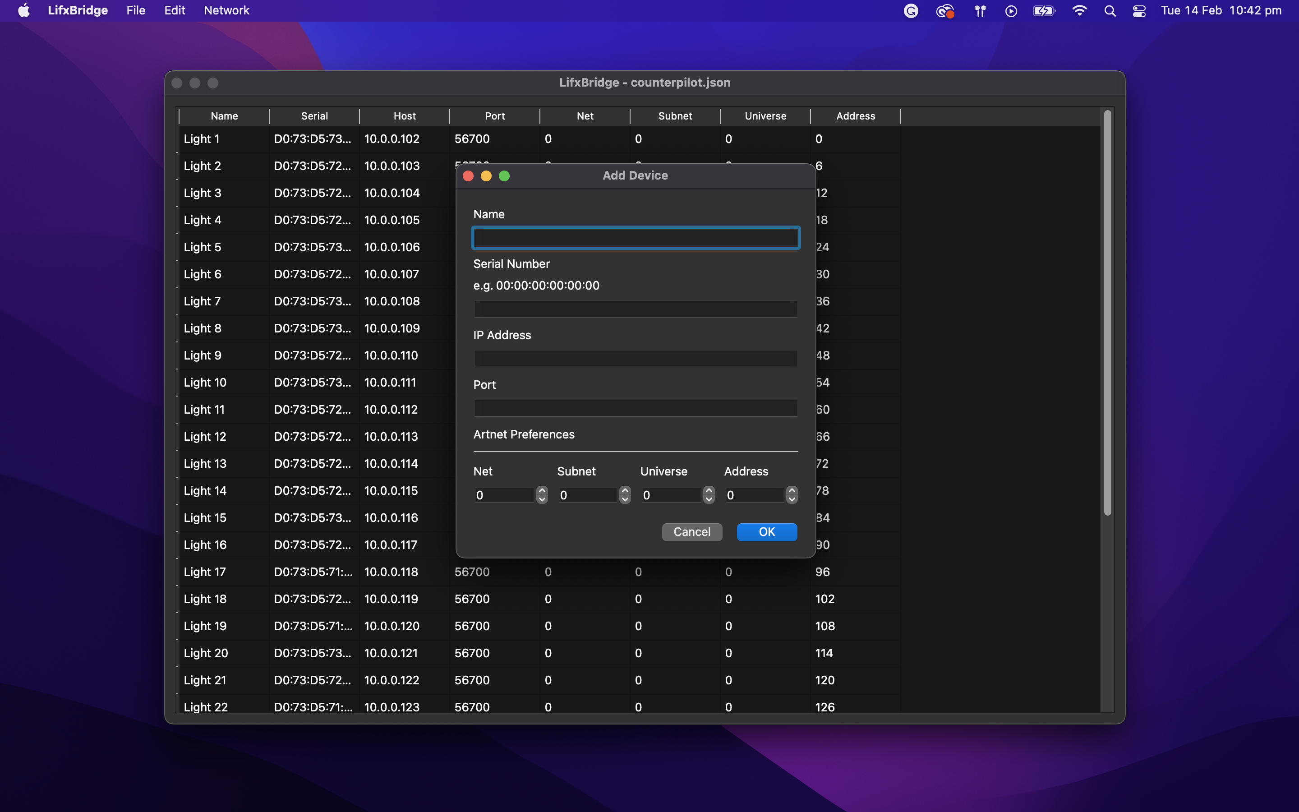Select the Light 17 name cell
Viewport: 1299px width, 812px height.
tap(224, 572)
